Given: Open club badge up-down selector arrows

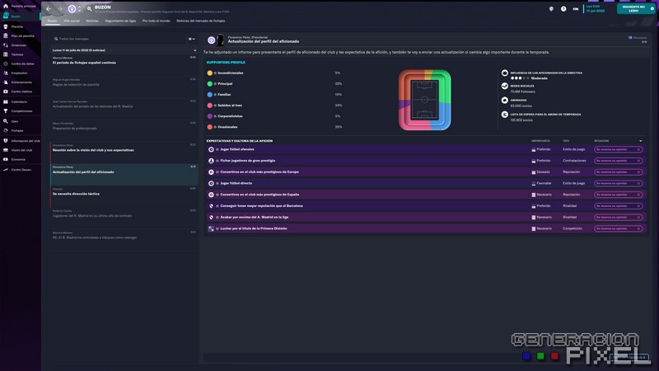Looking at the screenshot, I should point(79,9).
